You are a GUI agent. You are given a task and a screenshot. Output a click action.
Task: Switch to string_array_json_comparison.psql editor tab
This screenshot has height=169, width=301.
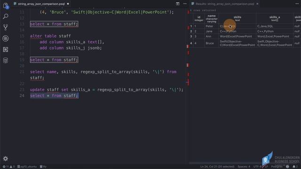point(41,4)
